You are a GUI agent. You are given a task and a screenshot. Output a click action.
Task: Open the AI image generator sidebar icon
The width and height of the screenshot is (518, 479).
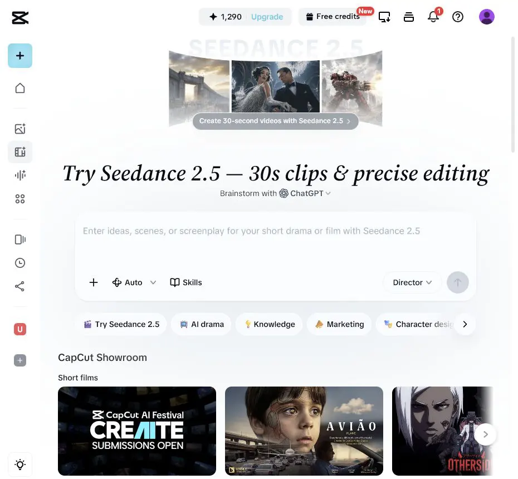[20, 129]
